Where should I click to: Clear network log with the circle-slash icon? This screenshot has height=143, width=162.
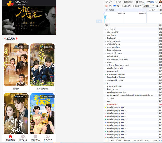click(110, 6)
